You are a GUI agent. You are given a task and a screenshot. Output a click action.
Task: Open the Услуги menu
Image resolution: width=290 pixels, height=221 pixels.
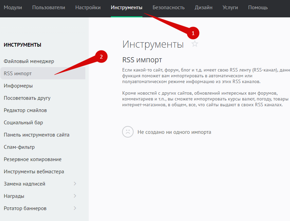[x=230, y=7]
